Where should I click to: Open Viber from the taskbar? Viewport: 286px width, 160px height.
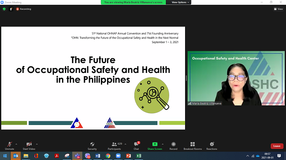click(x=87, y=156)
